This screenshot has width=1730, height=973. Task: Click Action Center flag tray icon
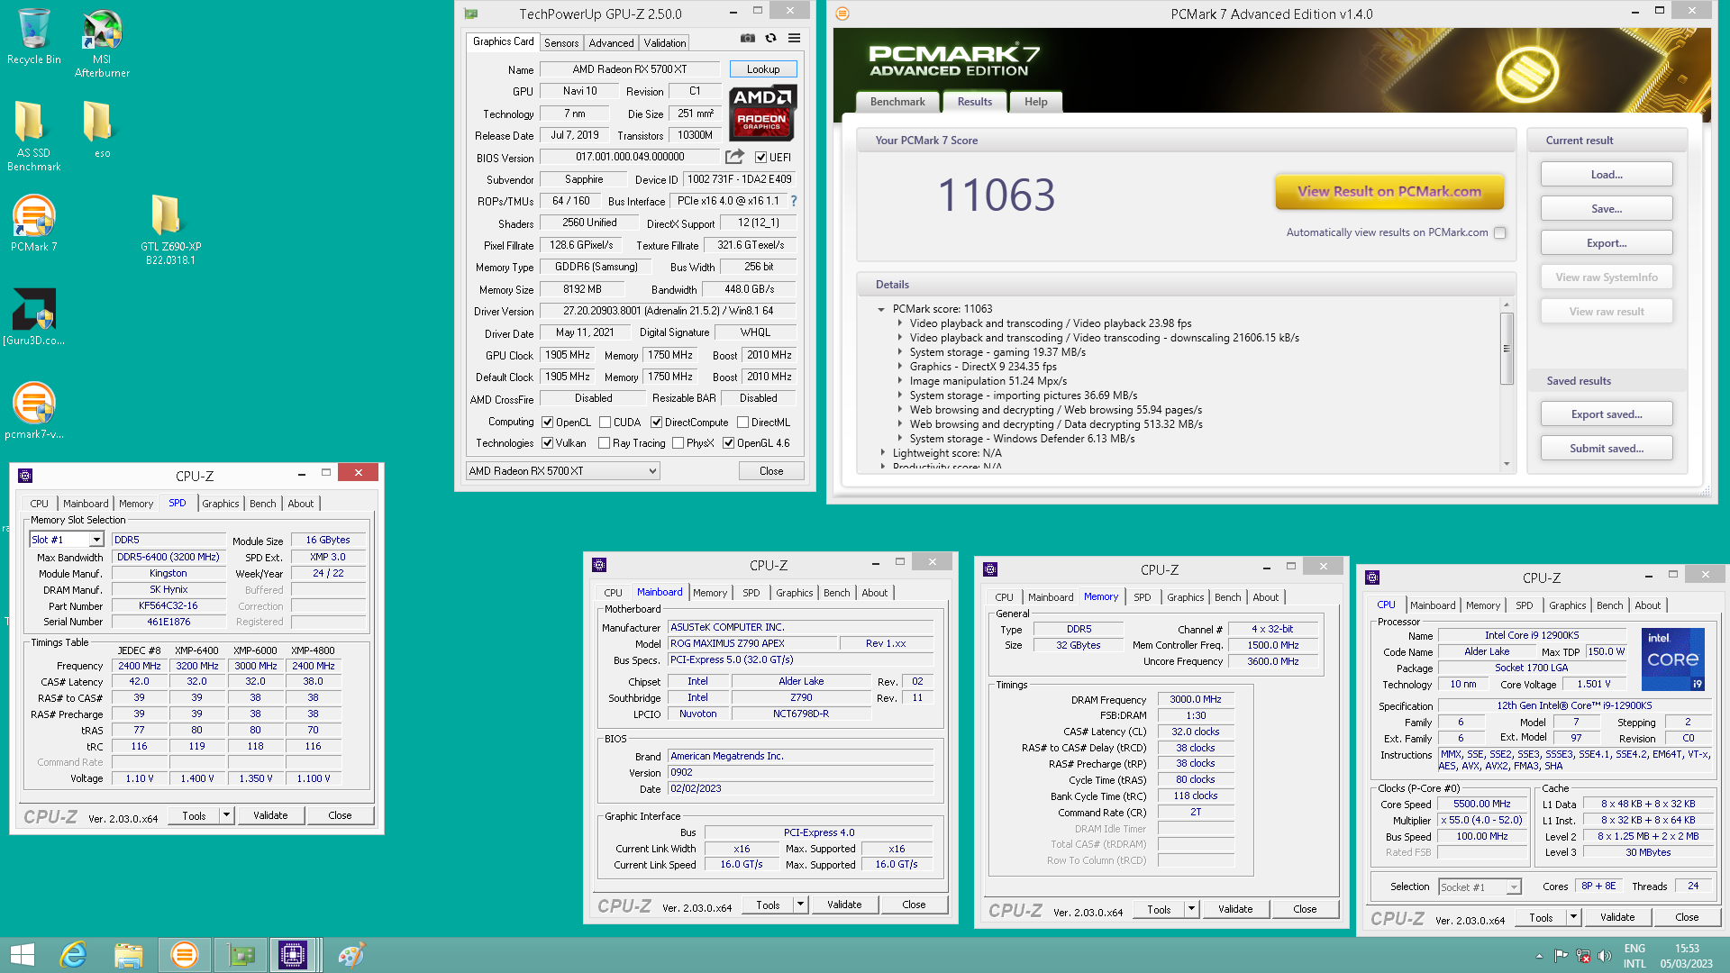(1562, 956)
